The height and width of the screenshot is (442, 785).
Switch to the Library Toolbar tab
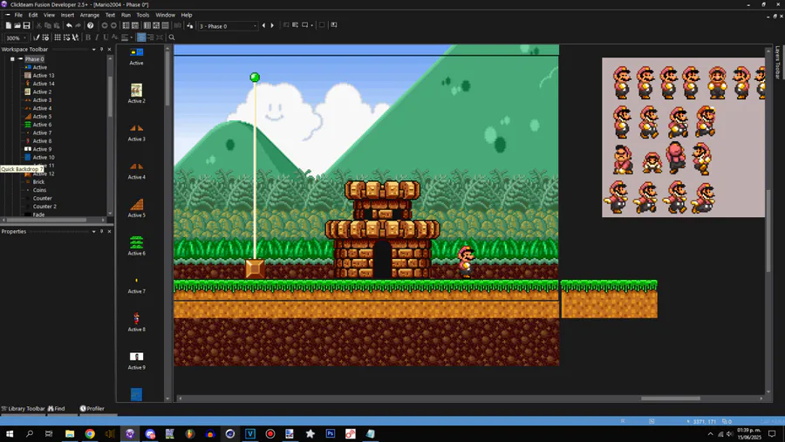pos(23,409)
